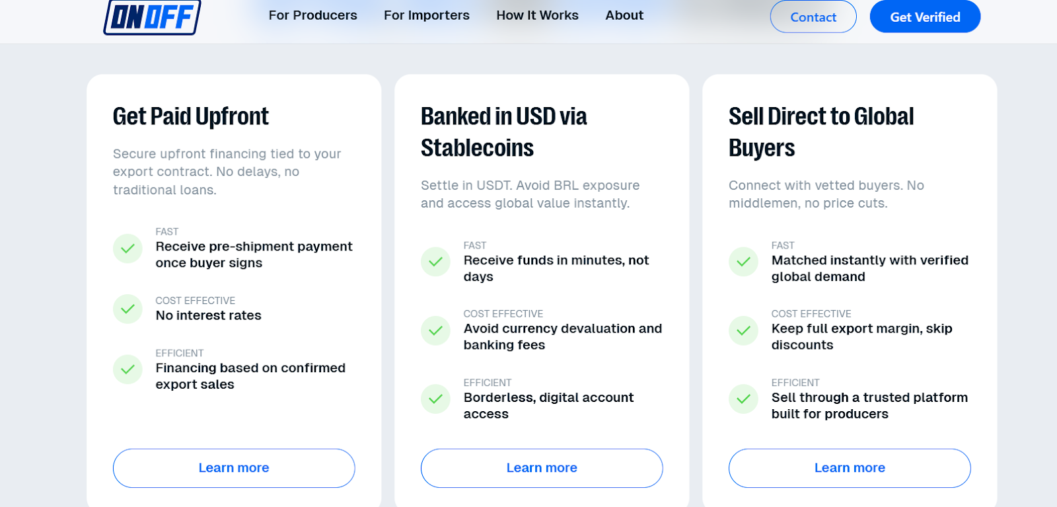Click the checkmark beside Borderless, digital account access
Screen dimensions: 1057x507
435,399
